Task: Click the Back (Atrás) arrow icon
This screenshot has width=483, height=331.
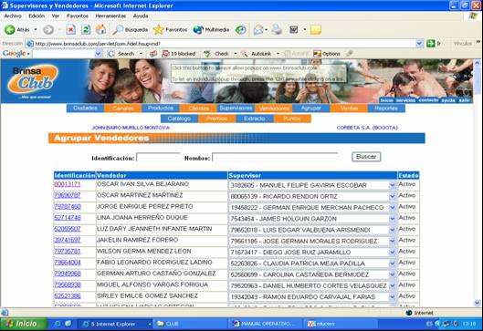Action: coord(9,29)
